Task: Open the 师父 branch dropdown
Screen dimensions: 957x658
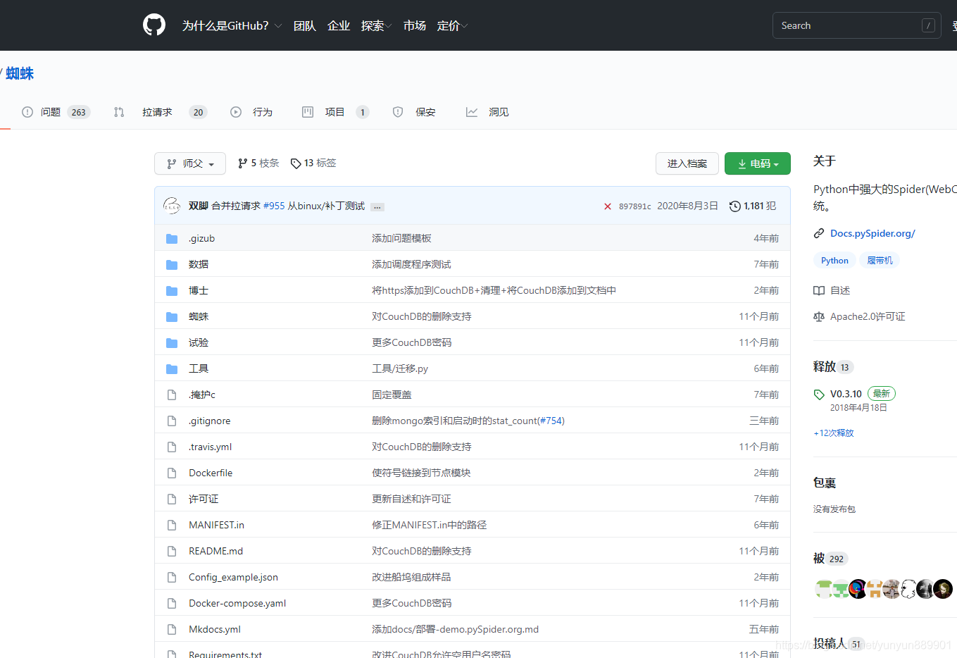Action: click(x=190, y=163)
